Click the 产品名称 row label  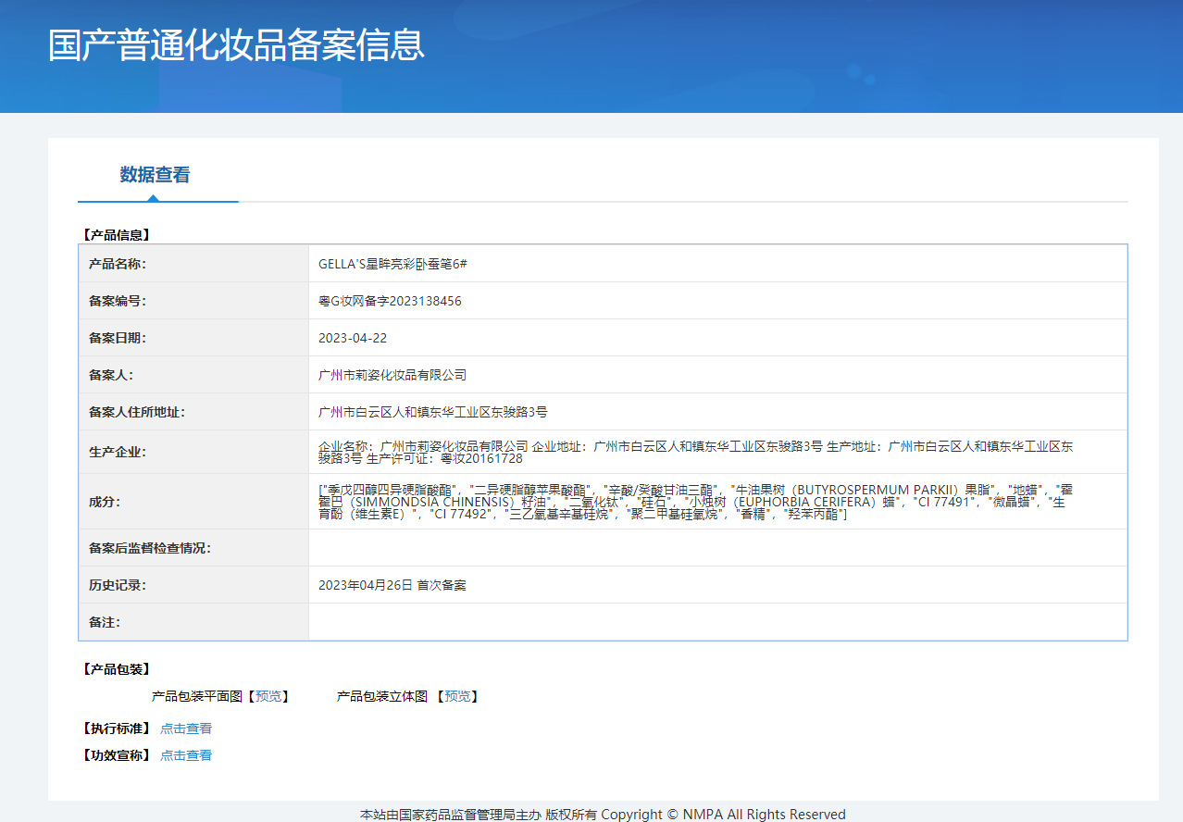[118, 264]
